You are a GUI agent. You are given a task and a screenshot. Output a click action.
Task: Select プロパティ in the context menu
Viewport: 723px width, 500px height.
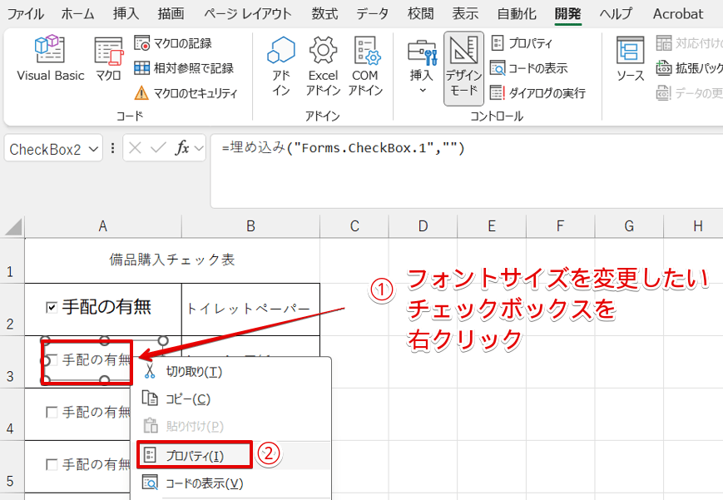click(x=193, y=455)
